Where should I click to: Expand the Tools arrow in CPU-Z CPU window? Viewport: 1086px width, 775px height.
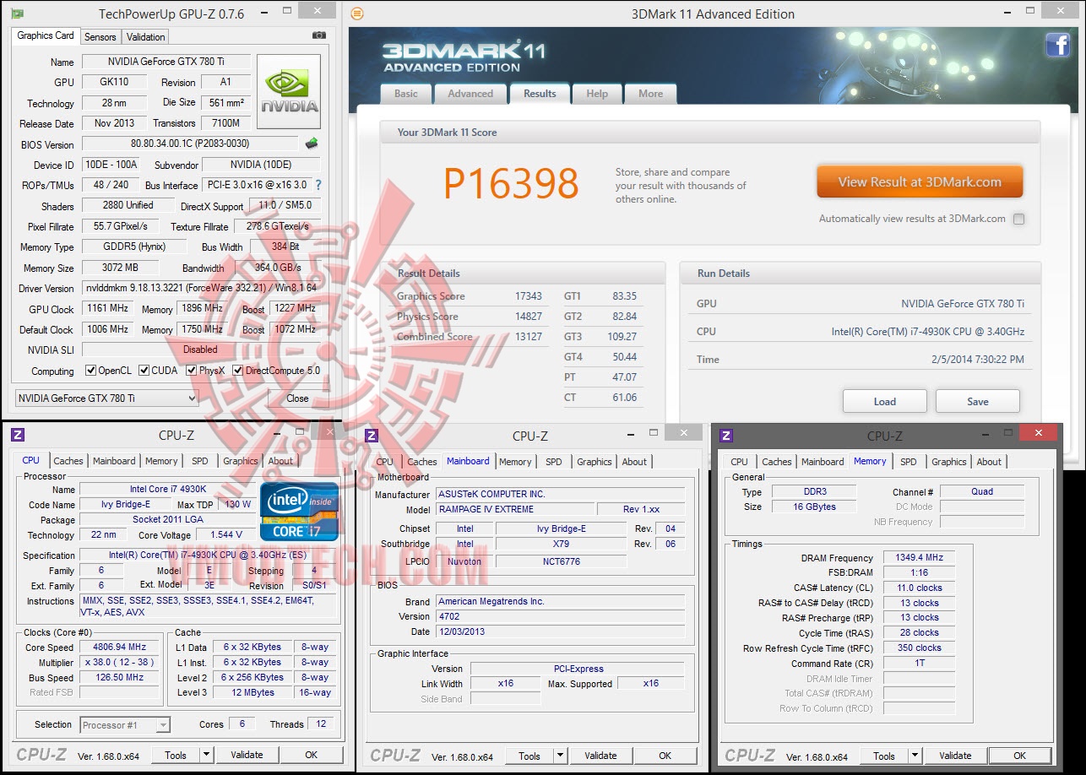(204, 755)
